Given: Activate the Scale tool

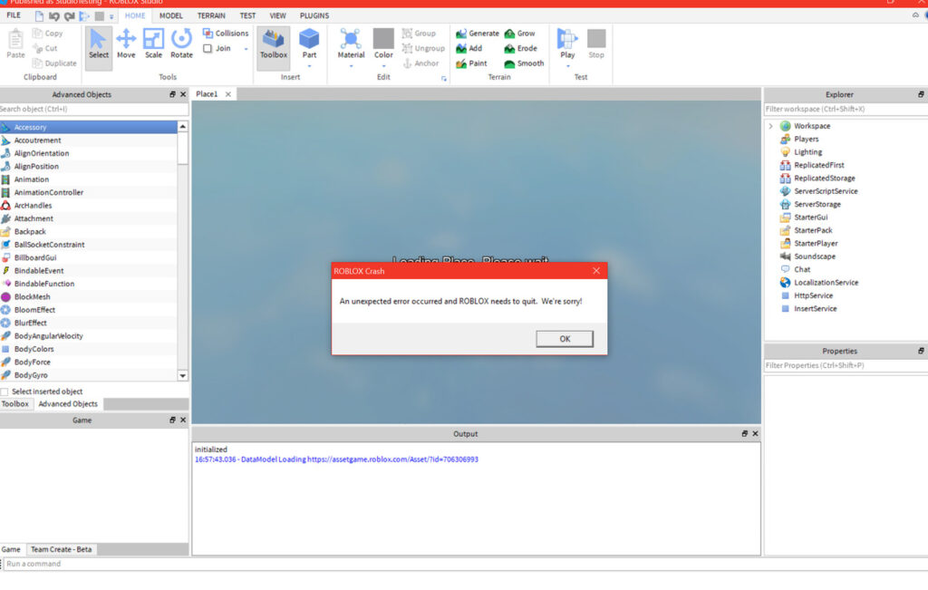Looking at the screenshot, I should click(x=152, y=43).
